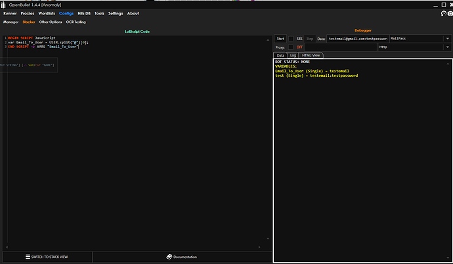The height and width of the screenshot is (264, 453).
Task: Click the book icon beside Documentation
Action: pyautogui.click(x=169, y=257)
